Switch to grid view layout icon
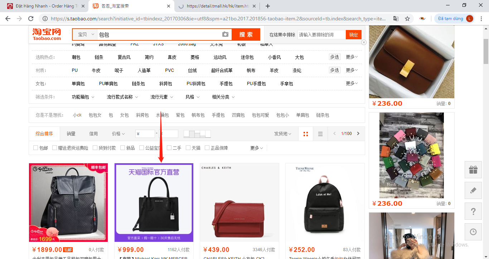The height and width of the screenshot is (259, 489). pyautogui.click(x=305, y=134)
